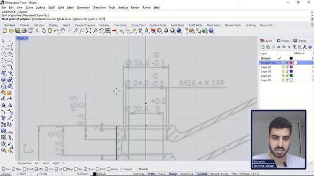
Task: Enable the Perp osnap checkbox
Action: click(65, 169)
